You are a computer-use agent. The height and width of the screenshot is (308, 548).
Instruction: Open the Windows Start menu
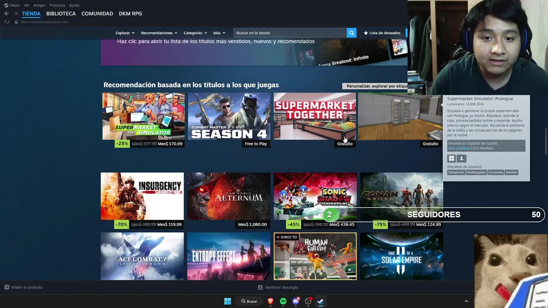pos(228,301)
